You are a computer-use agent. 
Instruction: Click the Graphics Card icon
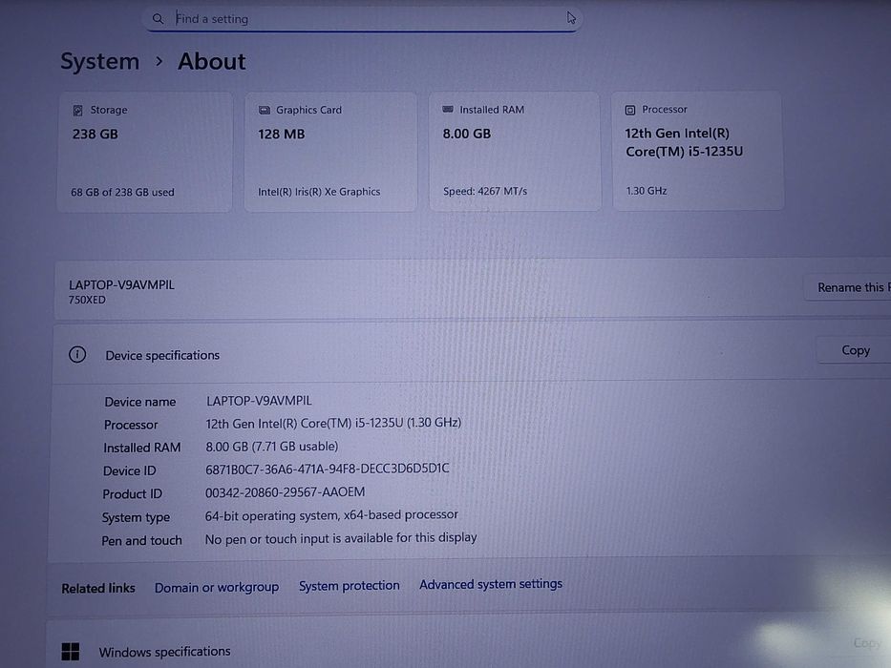pyautogui.click(x=265, y=110)
